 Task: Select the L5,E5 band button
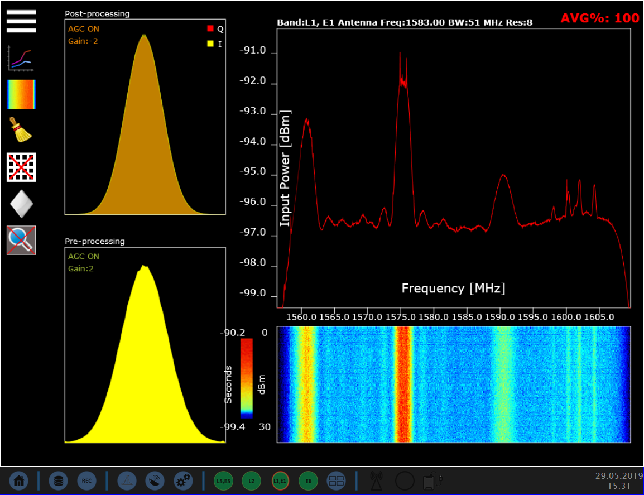[x=223, y=481]
